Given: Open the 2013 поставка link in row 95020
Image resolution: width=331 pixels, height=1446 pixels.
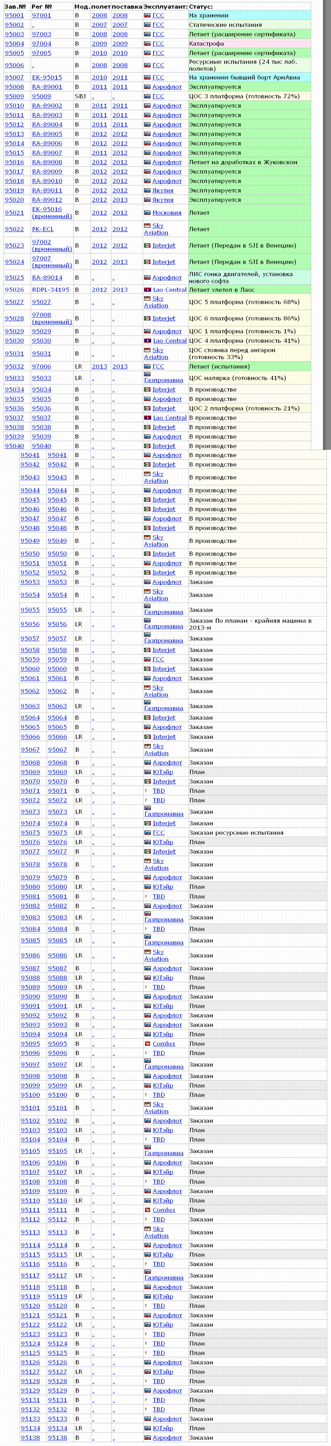Looking at the screenshot, I should click(120, 200).
